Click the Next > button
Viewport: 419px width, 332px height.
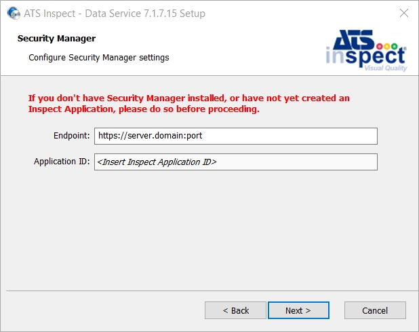298,310
